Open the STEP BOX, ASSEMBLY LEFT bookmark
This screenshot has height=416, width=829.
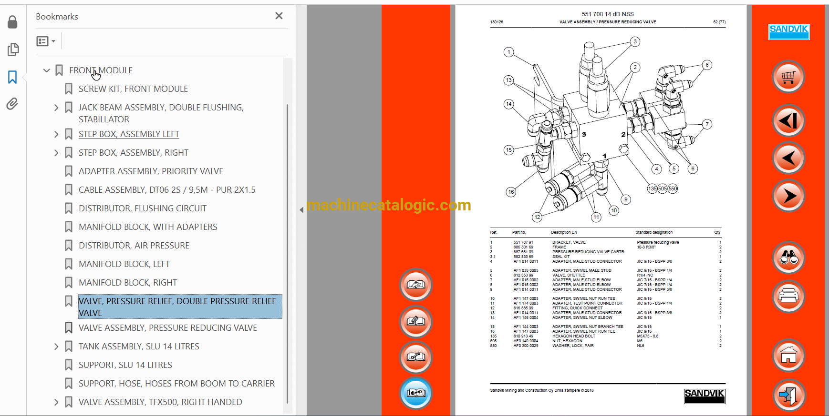(129, 134)
